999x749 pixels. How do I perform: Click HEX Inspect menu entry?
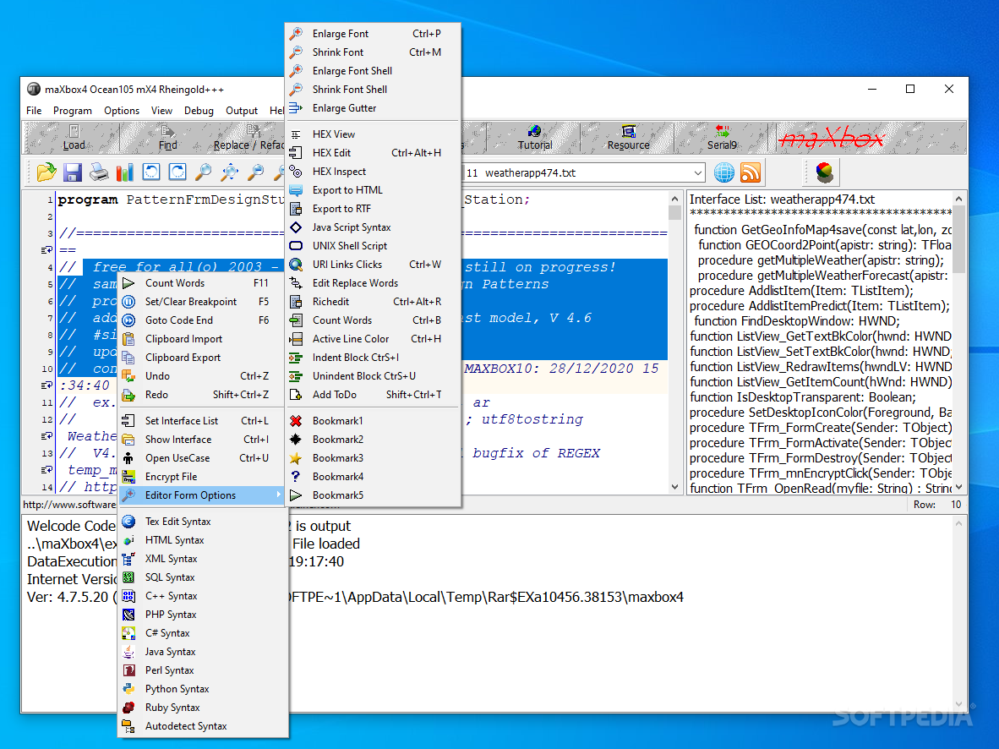(373, 172)
